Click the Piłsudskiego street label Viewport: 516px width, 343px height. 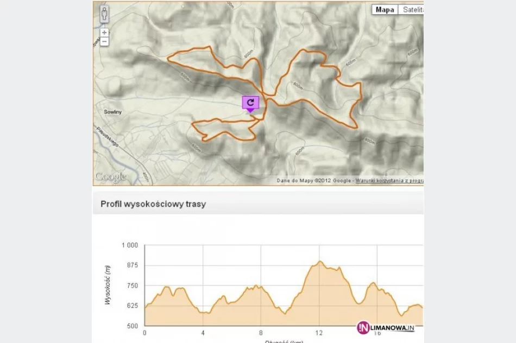coord(107,137)
